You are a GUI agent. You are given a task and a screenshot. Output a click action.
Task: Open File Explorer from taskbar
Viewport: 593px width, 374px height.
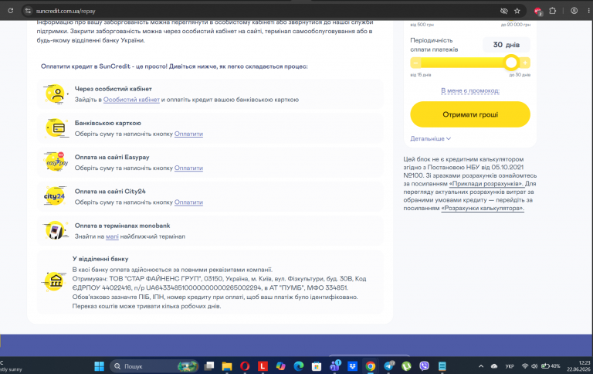227,366
